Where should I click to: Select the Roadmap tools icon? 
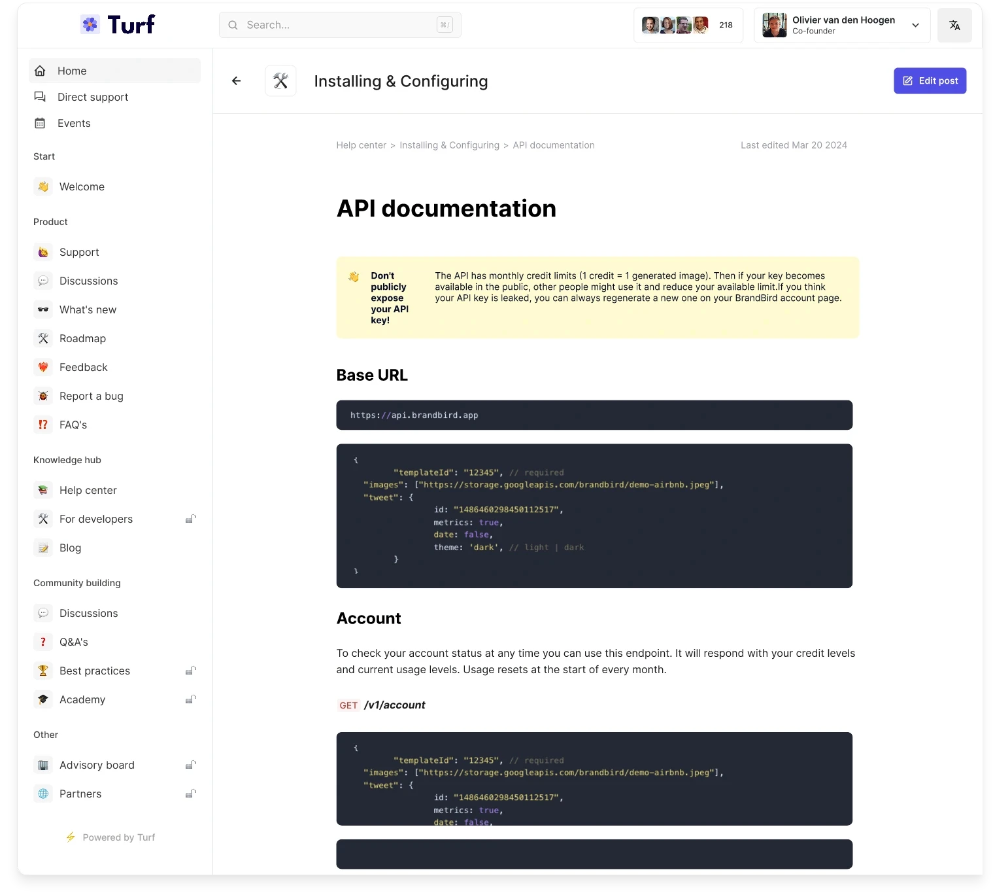[x=43, y=338]
